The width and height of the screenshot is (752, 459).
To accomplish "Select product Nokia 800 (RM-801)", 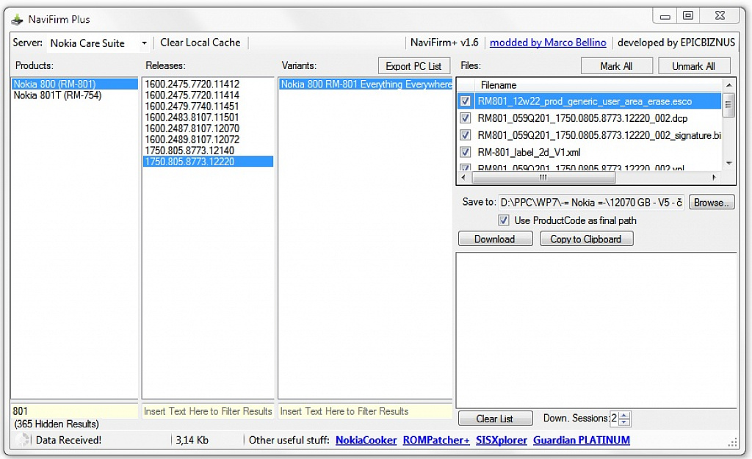I will (74, 84).
